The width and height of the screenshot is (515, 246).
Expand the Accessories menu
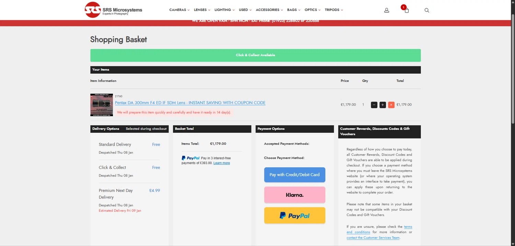(x=269, y=10)
